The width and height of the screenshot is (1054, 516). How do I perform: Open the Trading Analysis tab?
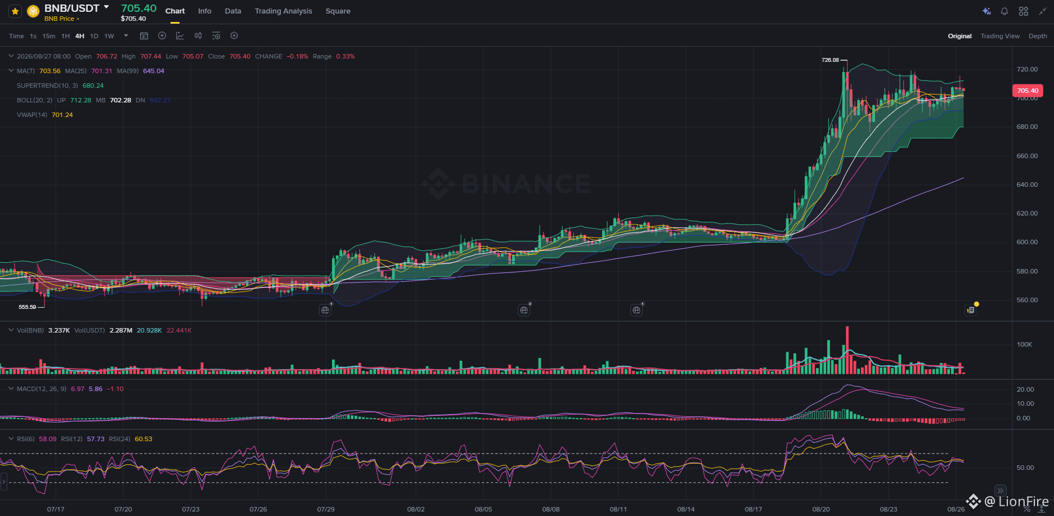[x=283, y=11]
